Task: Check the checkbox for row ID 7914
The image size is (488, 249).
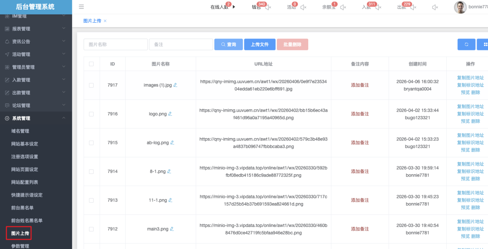Action: point(91,172)
